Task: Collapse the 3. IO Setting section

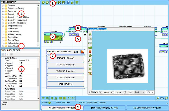Action: (2, 58)
